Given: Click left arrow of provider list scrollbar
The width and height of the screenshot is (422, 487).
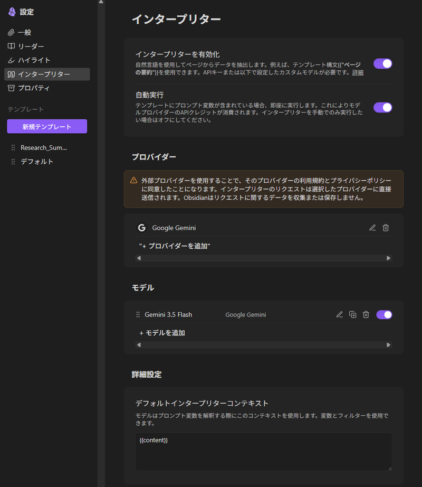Looking at the screenshot, I should [x=139, y=258].
